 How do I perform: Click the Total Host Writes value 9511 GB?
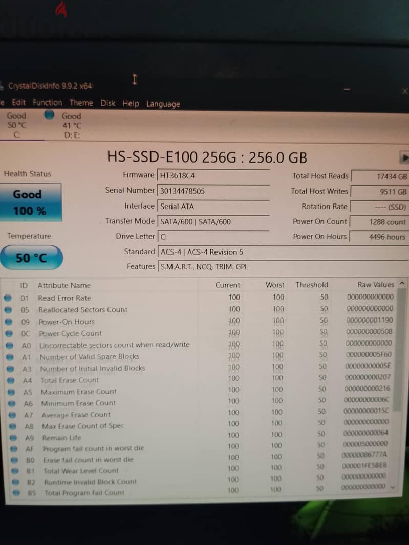[380, 192]
